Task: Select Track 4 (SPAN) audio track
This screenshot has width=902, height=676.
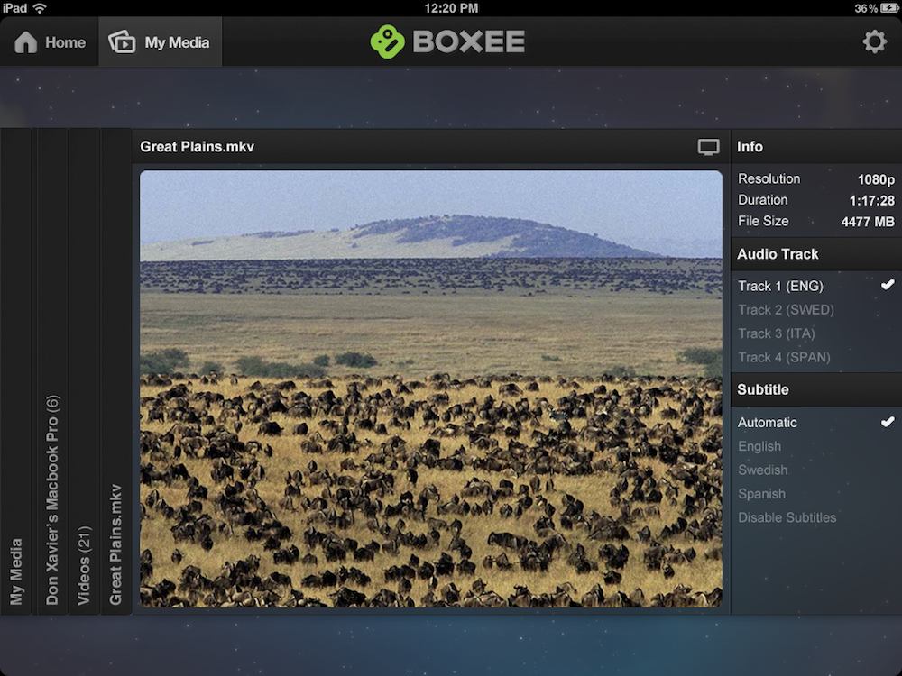Action: [784, 357]
